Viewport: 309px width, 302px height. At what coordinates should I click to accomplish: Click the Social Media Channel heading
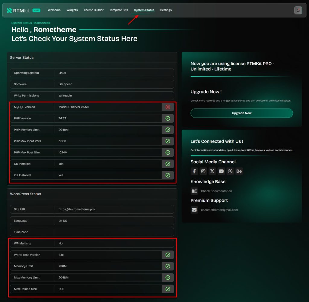pos(213,162)
